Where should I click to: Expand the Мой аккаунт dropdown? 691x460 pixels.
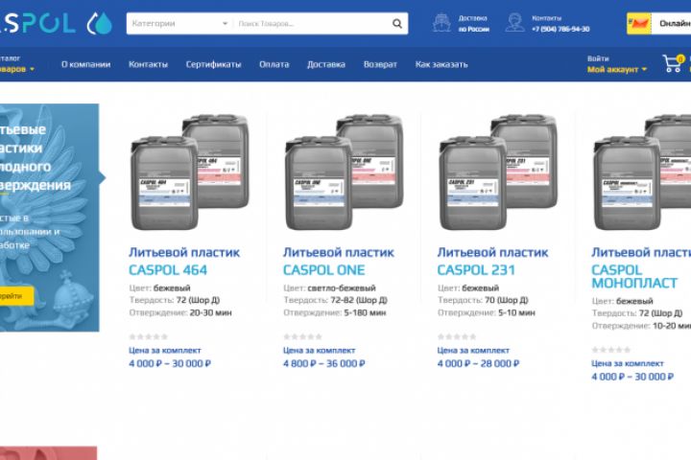click(617, 70)
